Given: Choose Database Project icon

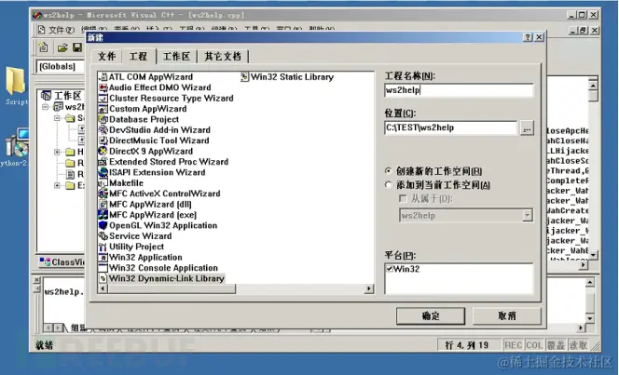Looking at the screenshot, I should 103,120.
